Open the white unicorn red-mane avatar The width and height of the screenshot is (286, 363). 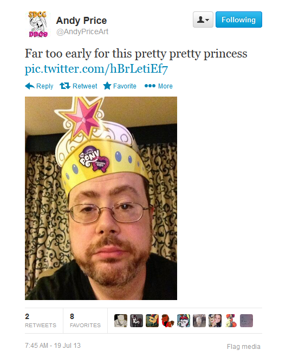coord(184,321)
